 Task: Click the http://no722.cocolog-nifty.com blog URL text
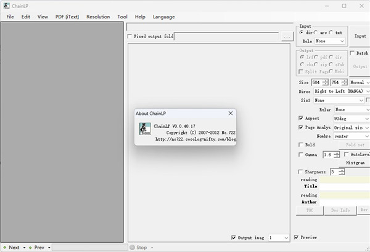click(196, 139)
